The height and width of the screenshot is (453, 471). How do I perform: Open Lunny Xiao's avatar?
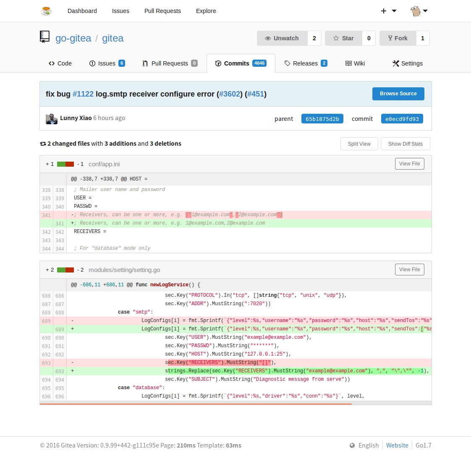point(51,119)
